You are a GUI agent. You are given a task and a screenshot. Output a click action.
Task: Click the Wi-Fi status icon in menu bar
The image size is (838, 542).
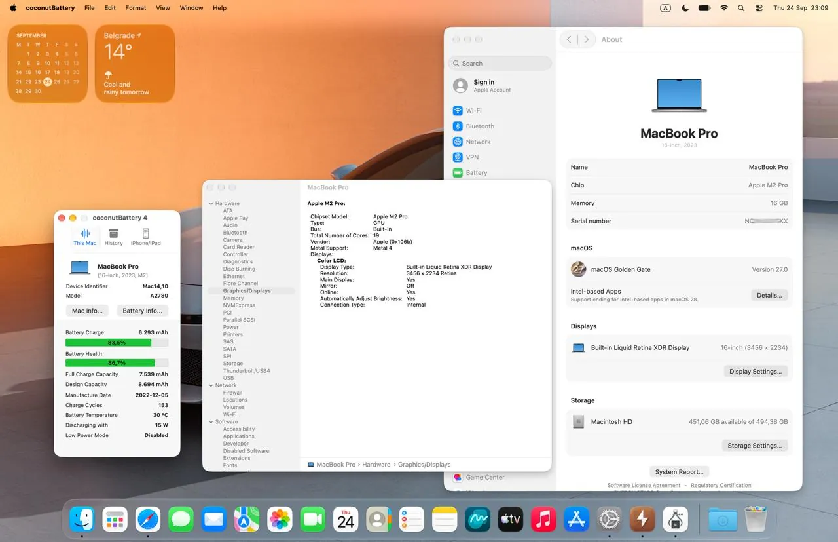tap(723, 8)
